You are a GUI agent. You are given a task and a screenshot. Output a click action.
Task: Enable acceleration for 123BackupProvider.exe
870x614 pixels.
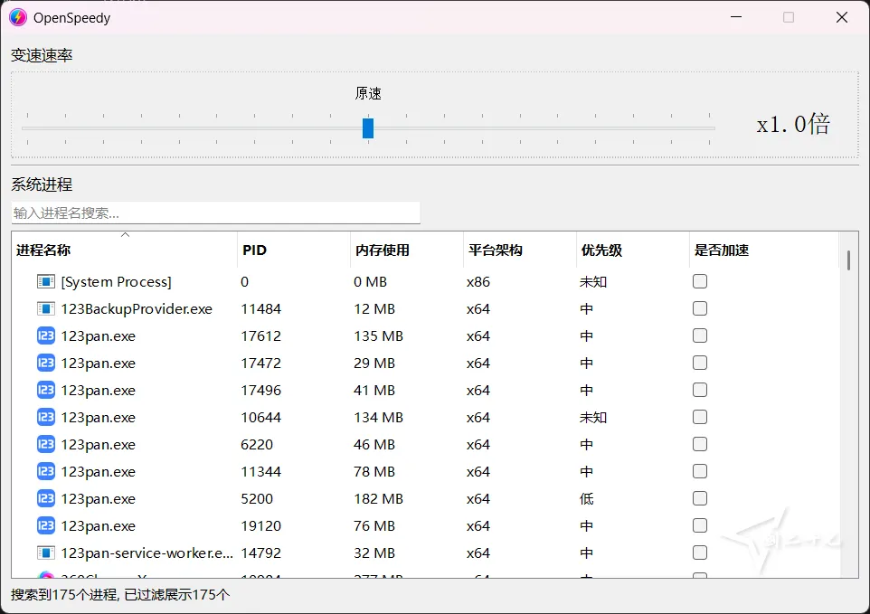[x=699, y=309]
